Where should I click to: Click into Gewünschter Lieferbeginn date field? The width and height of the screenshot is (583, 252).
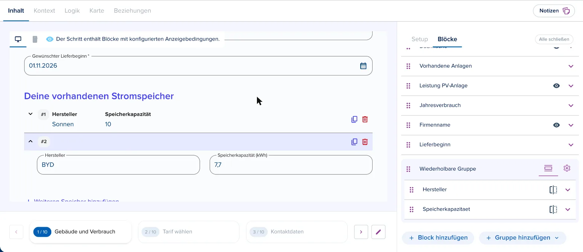coord(198,66)
